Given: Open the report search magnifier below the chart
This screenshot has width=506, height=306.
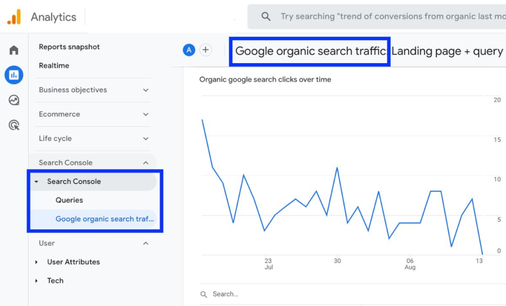Looking at the screenshot, I should pos(204,294).
